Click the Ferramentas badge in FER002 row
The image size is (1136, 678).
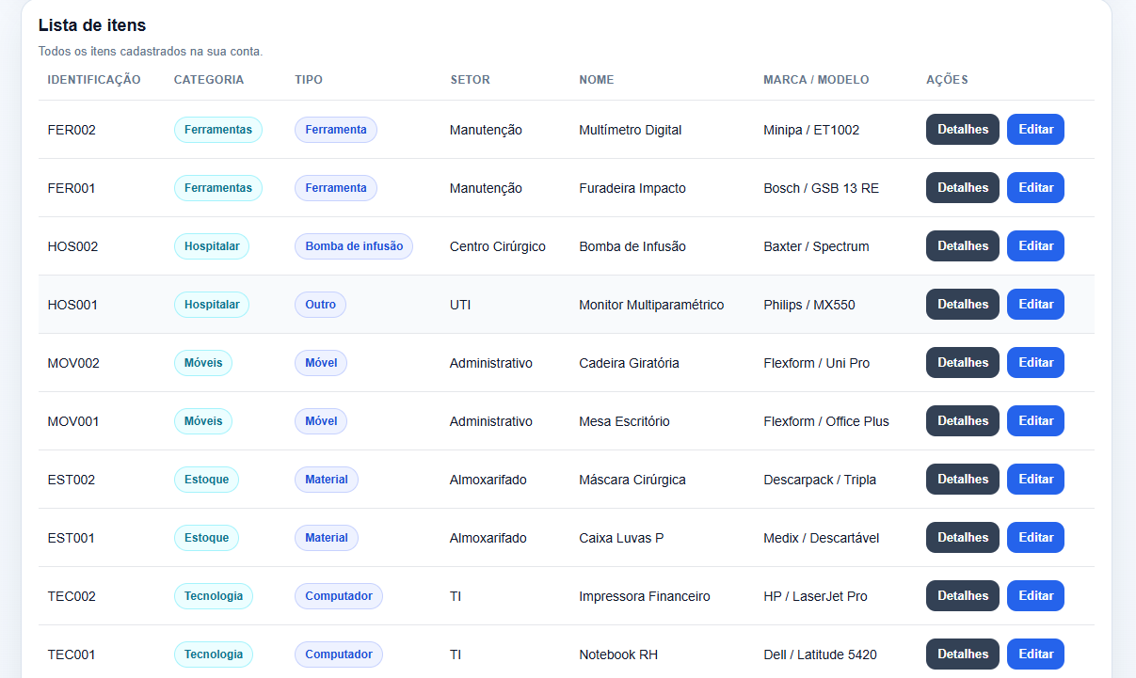point(218,130)
